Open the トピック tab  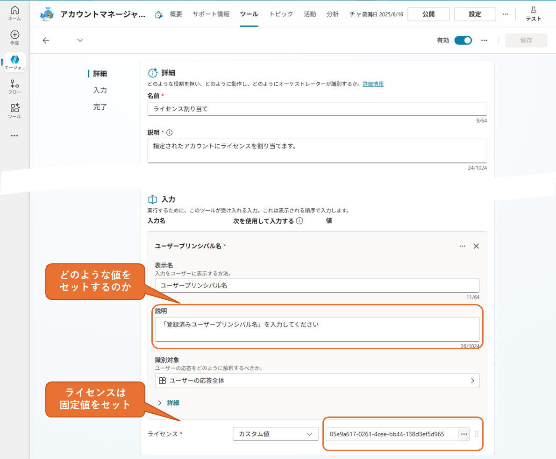pyautogui.click(x=281, y=14)
